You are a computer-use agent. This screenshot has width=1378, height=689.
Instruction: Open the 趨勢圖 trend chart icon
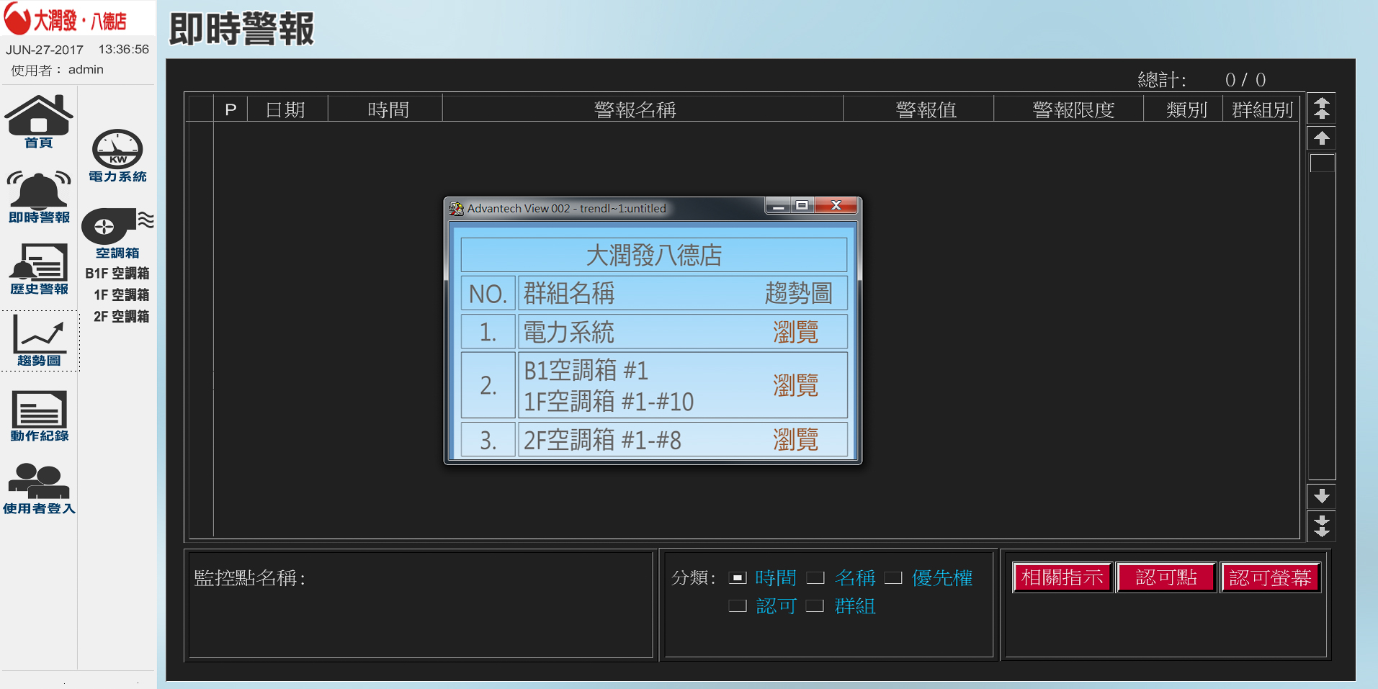point(39,341)
